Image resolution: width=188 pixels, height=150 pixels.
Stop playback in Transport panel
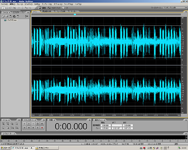click(x=24, y=124)
